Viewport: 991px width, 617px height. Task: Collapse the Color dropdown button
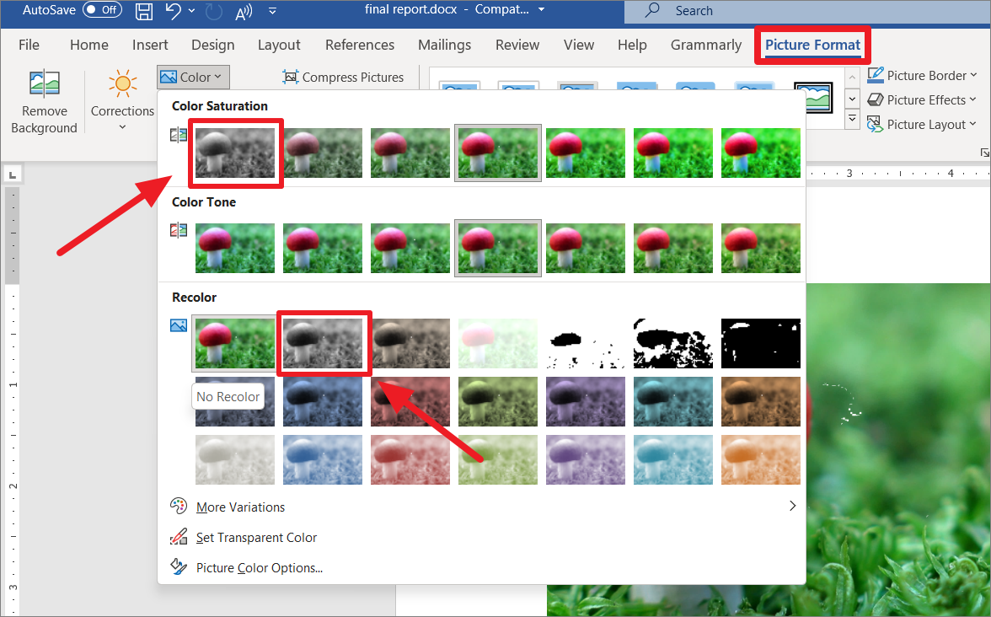[x=193, y=78]
